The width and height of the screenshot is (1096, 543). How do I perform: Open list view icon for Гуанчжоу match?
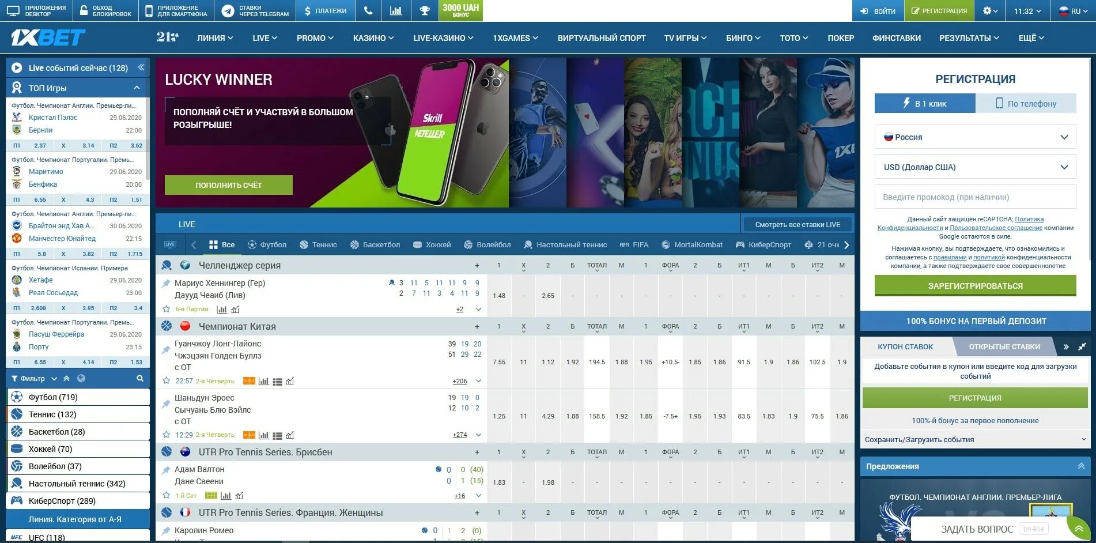(277, 381)
